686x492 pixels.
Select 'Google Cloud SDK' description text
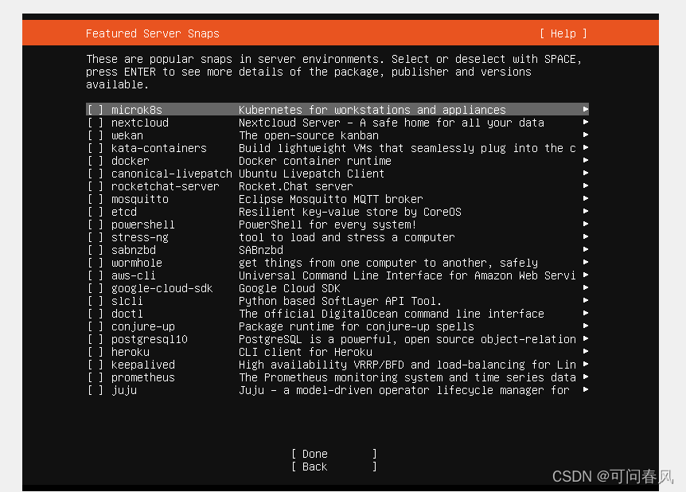(289, 288)
